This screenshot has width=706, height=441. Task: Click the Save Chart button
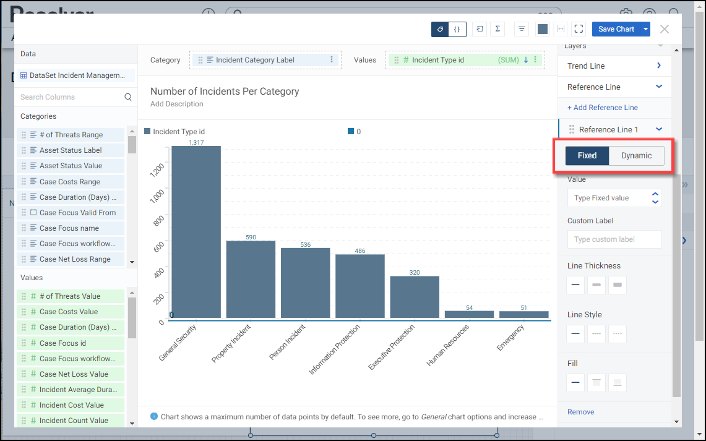(616, 29)
